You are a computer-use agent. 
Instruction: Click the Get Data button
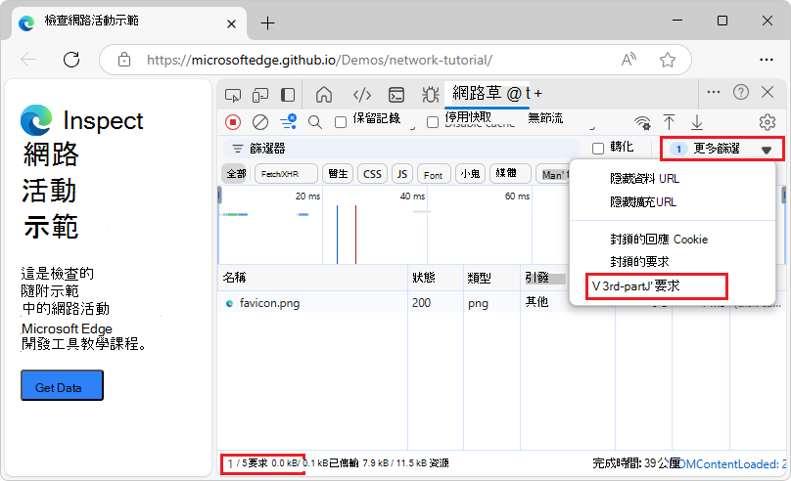pyautogui.click(x=62, y=385)
